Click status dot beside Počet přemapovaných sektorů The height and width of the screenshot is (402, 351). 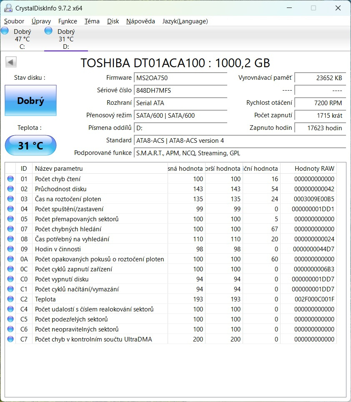tap(10, 219)
